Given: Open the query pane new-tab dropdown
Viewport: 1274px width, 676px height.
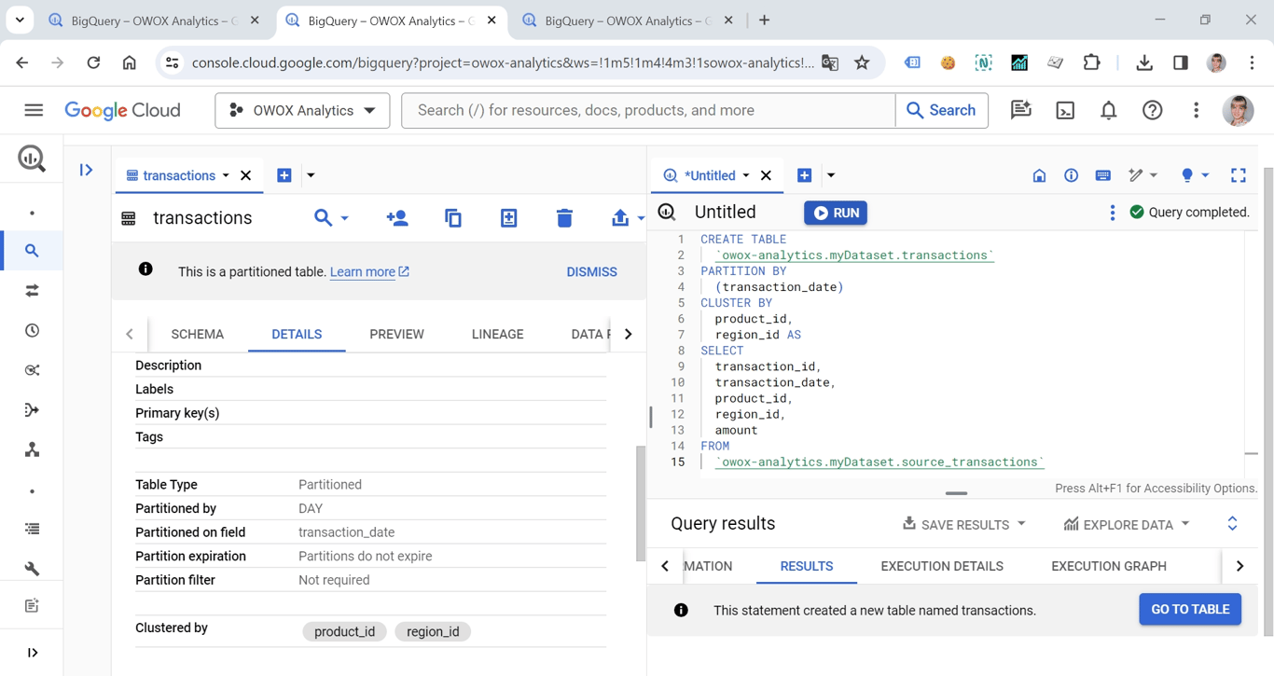Looking at the screenshot, I should 831,175.
